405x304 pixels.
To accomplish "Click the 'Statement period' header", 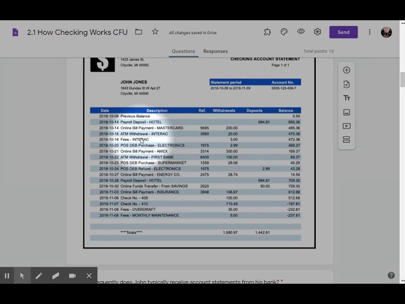I will 226,82.
